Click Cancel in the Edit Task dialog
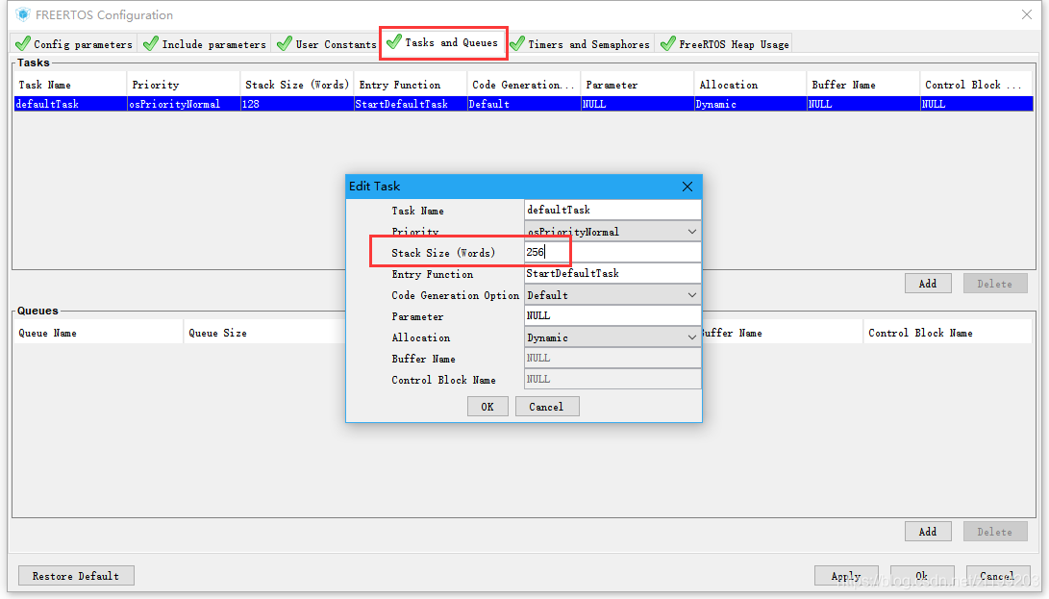Image resolution: width=1049 pixels, height=599 pixels. [x=546, y=407]
